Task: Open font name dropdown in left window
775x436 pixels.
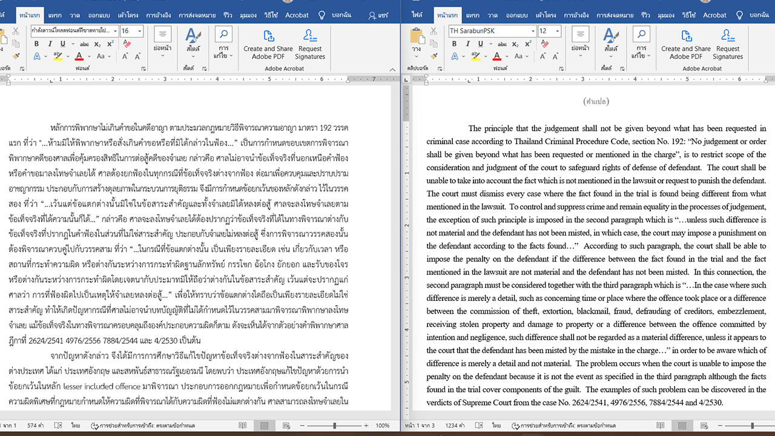Action: point(114,31)
